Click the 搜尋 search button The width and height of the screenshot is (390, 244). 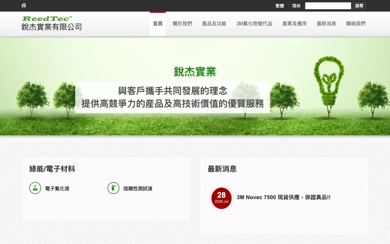pyautogui.click(x=359, y=6)
